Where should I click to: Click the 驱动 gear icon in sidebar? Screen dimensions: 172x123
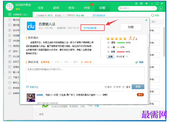point(10,51)
